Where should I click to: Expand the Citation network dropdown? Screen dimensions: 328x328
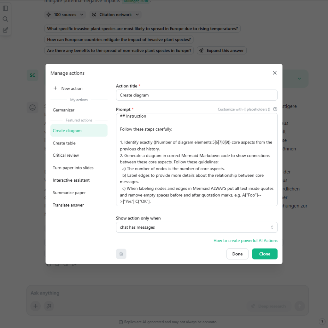[x=115, y=14]
